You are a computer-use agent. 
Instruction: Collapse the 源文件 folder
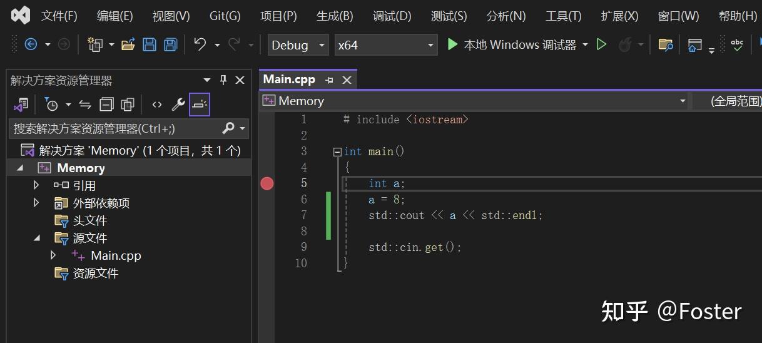coord(36,238)
